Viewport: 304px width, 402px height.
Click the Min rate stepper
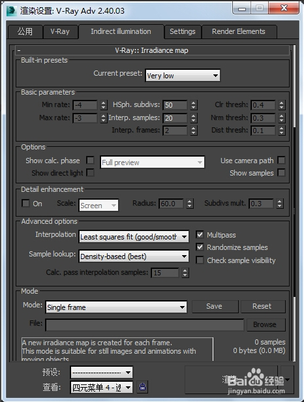[103, 105]
